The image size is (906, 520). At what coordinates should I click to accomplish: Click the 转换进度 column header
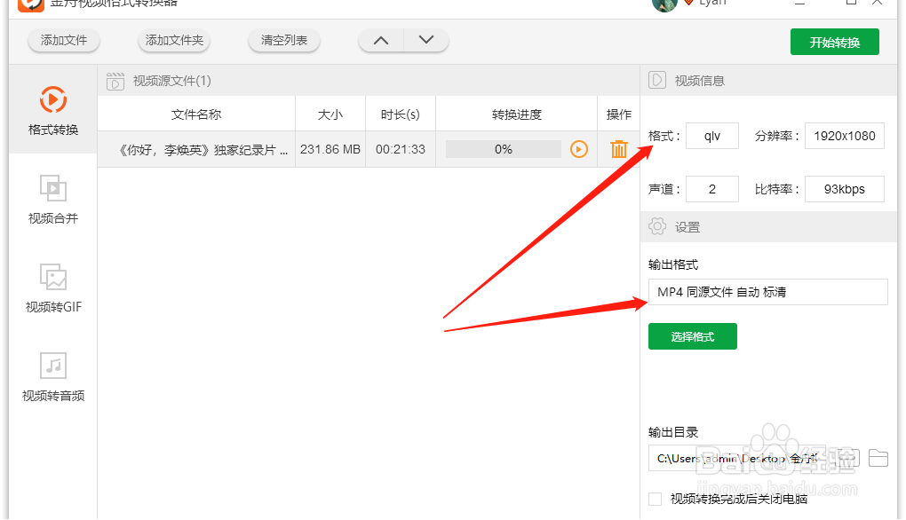tap(516, 114)
